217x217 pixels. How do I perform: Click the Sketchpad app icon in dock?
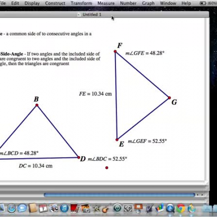click(191, 208)
